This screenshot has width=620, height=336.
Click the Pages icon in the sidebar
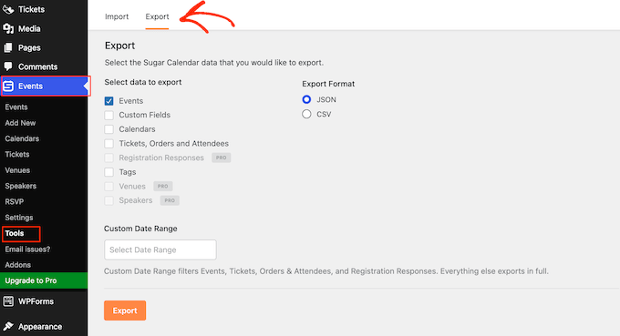pyautogui.click(x=8, y=47)
